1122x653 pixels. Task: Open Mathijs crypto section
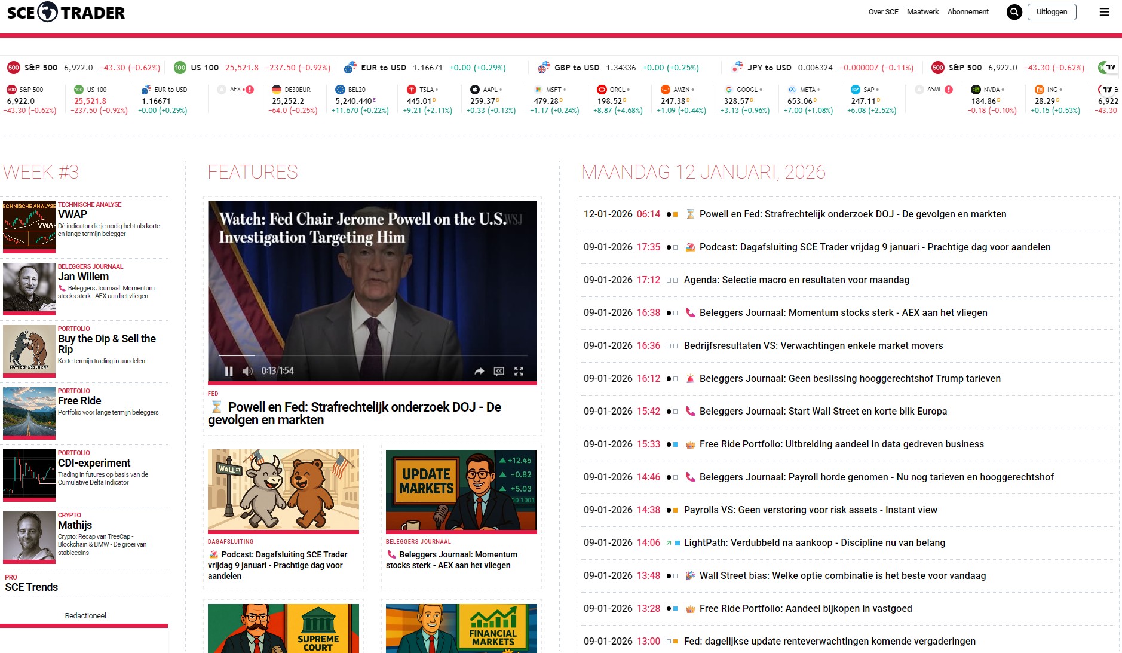click(x=75, y=525)
